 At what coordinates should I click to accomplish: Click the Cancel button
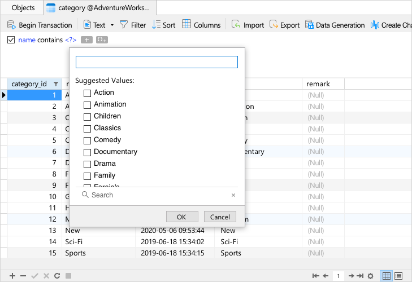pos(220,217)
